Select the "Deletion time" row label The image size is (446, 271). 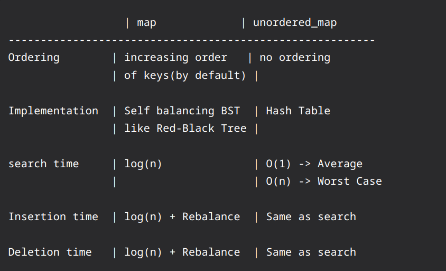click(x=50, y=252)
